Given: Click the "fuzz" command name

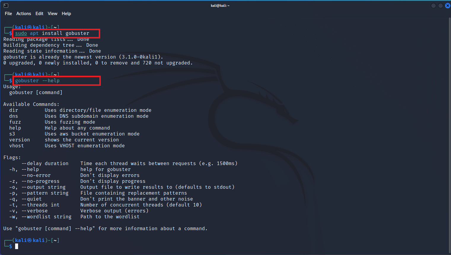Looking at the screenshot, I should [15, 122].
